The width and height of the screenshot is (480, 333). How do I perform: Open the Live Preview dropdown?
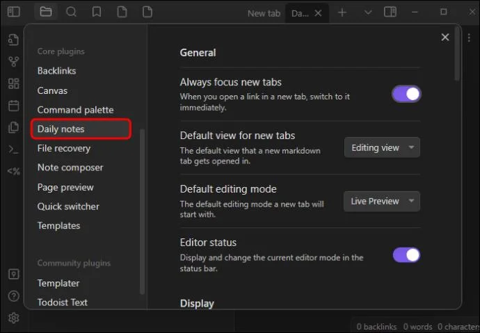[x=382, y=202]
